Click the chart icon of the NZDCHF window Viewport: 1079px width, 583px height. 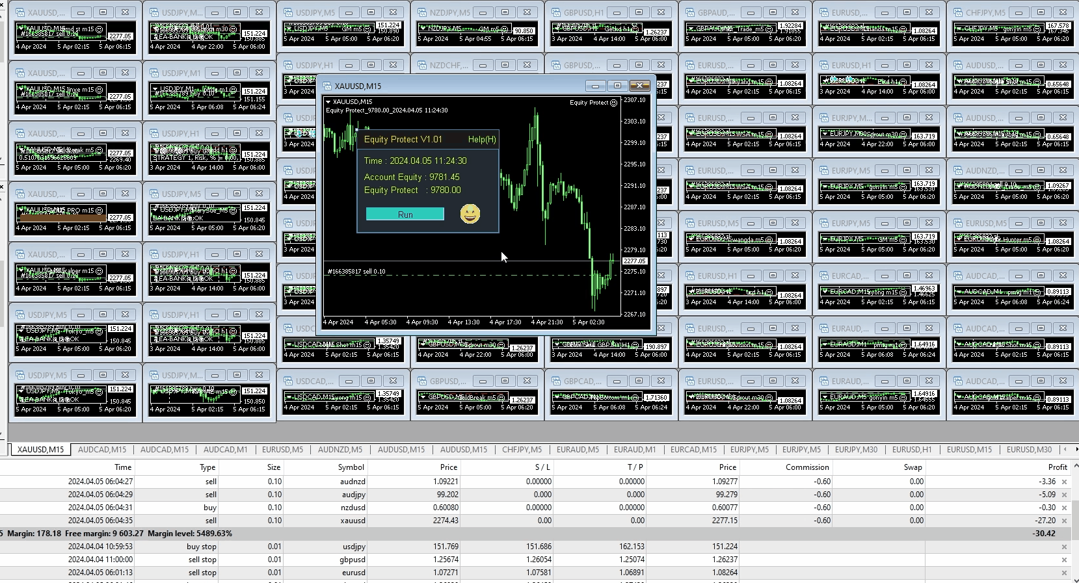point(422,65)
